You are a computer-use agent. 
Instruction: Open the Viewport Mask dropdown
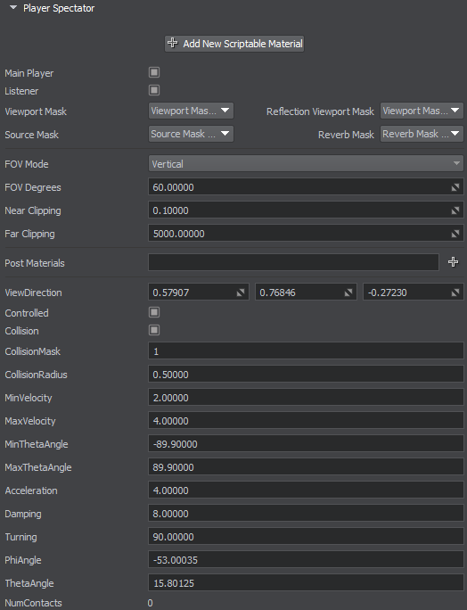pos(191,111)
